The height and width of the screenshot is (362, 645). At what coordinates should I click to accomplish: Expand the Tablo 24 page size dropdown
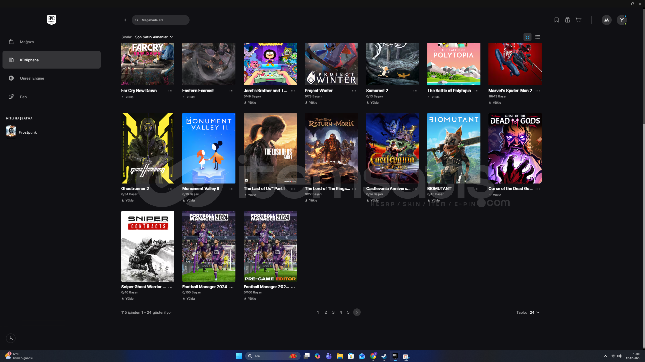534,312
